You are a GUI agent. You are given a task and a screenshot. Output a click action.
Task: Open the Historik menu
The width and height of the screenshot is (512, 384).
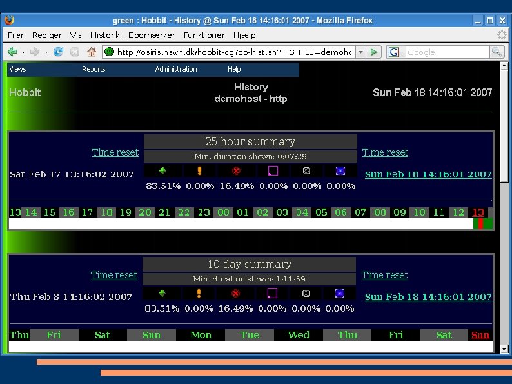point(105,35)
